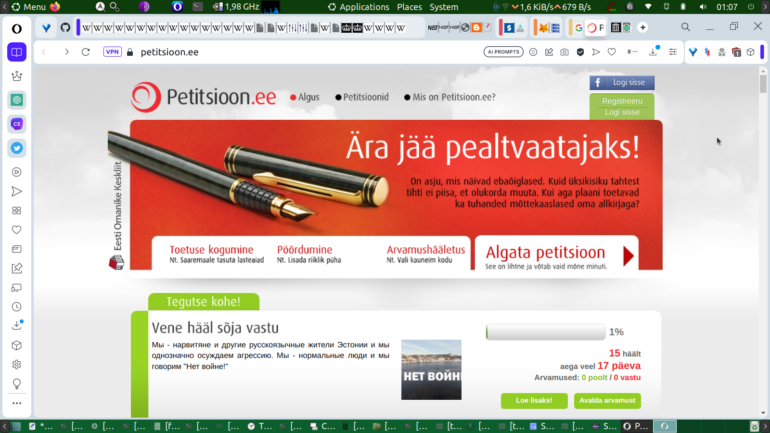Open Easy Setup sliders icon
The width and height of the screenshot is (770, 433).
(x=673, y=52)
